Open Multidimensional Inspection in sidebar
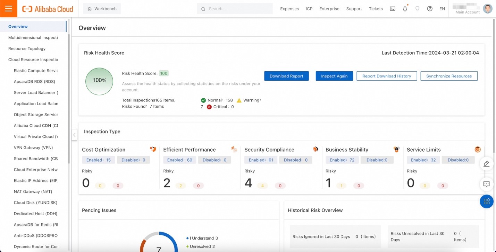Viewport: 496px width, 252px height. pos(33,37)
